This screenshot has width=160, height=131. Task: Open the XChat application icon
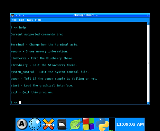49,124
